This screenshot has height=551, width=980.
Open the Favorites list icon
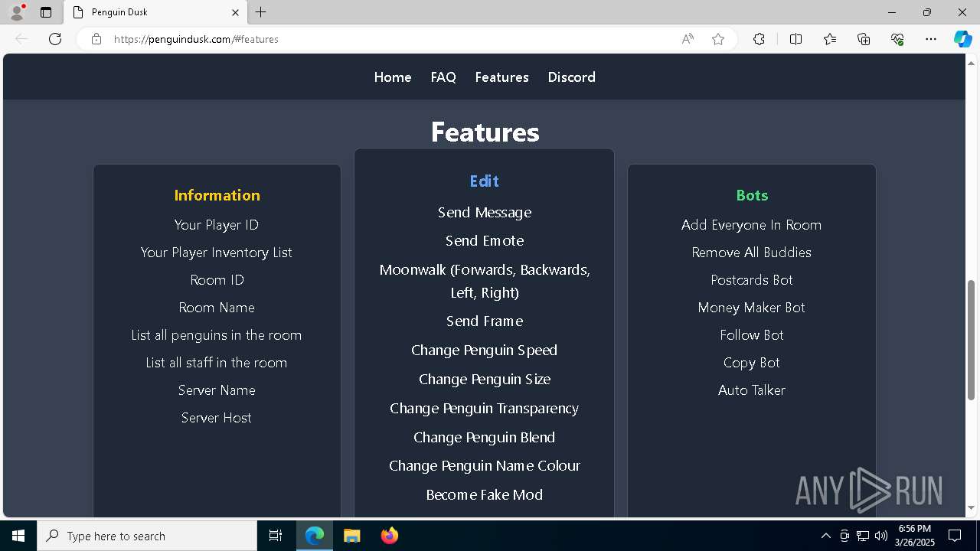pos(830,39)
